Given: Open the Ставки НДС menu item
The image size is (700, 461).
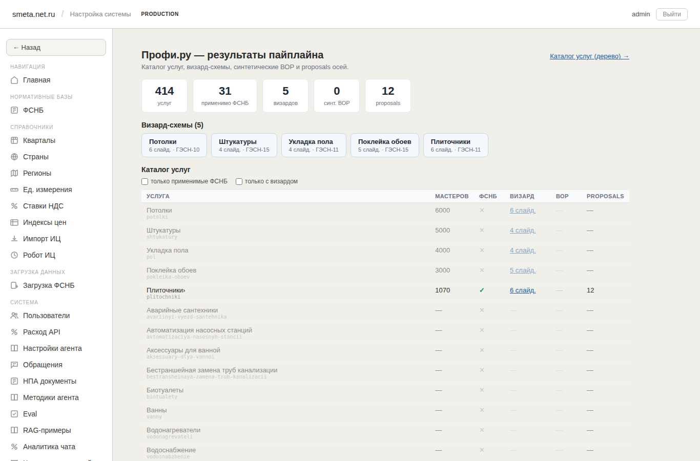Looking at the screenshot, I should 43,206.
